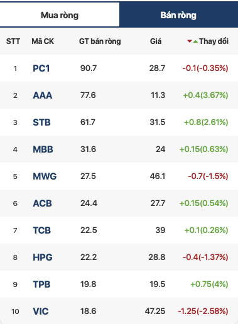Open the TCB stock link
Screen dimensions: 238x324
(x=42, y=230)
